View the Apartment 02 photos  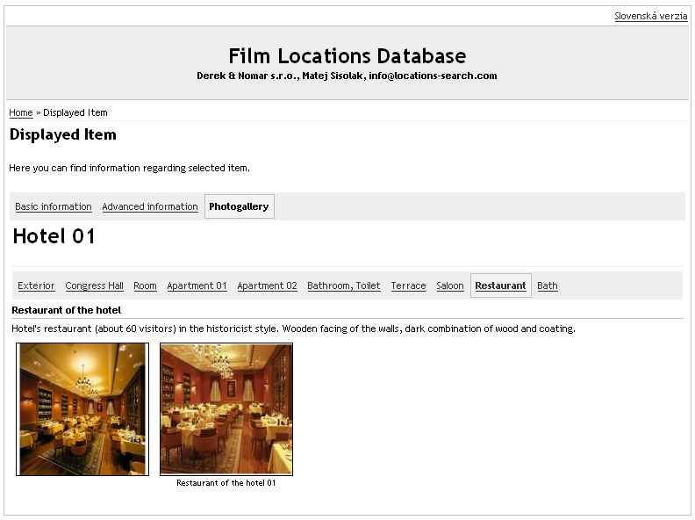click(267, 285)
